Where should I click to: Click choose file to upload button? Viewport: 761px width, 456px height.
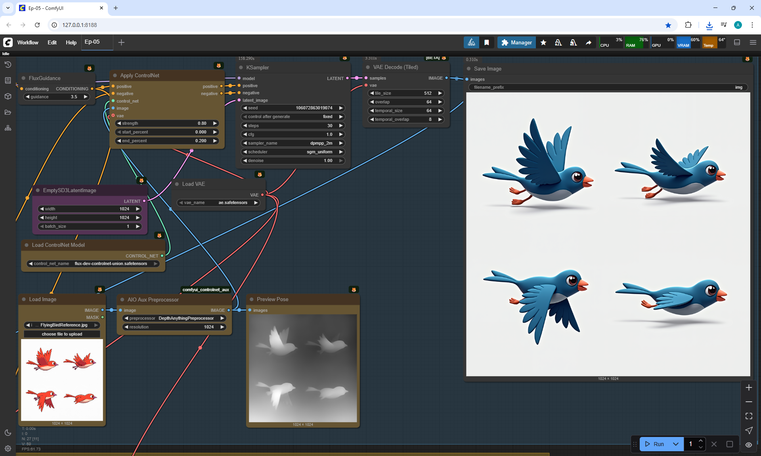coord(62,334)
